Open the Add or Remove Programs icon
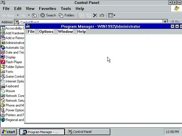The height and width of the screenshot is (136, 182). click(x=3, y=38)
